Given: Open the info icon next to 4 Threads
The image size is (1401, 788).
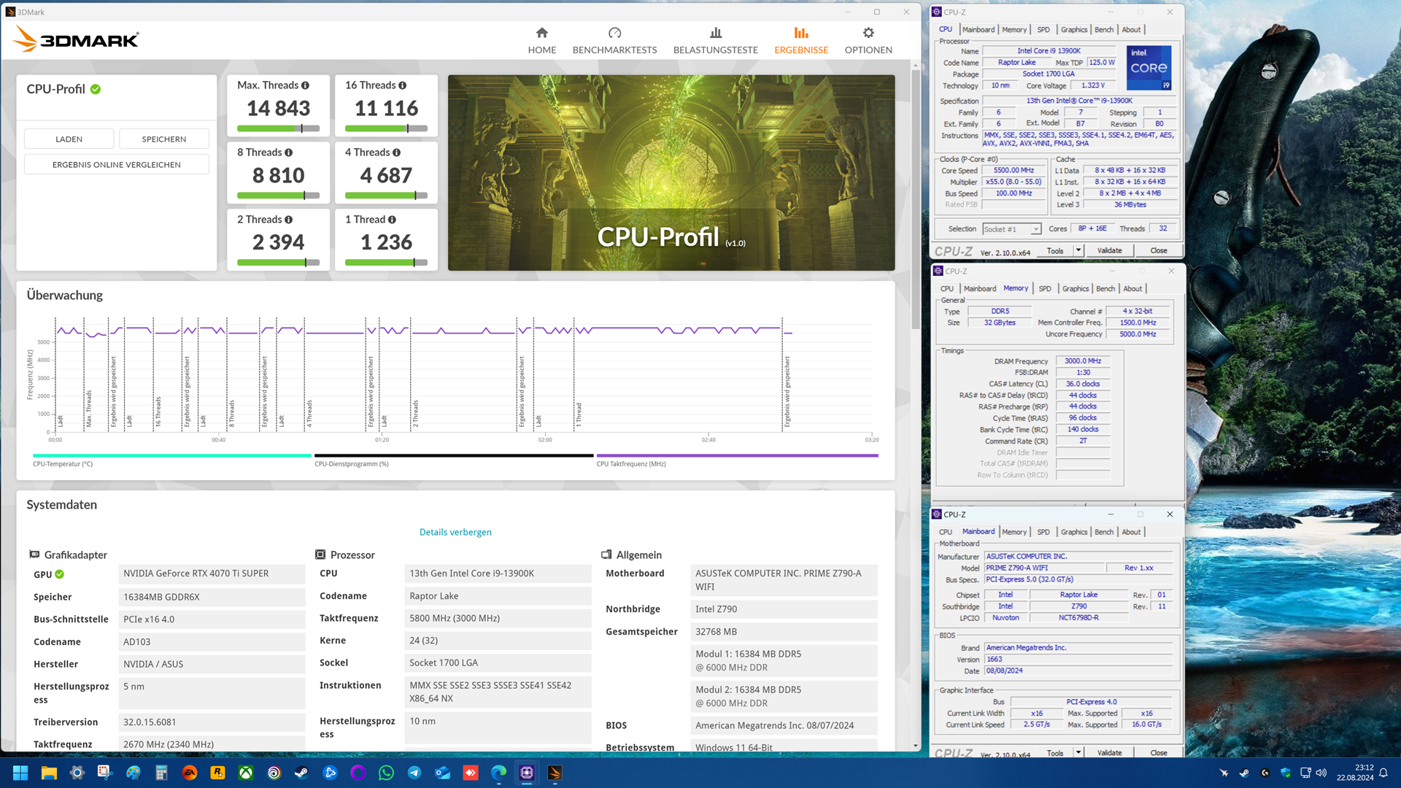Looking at the screenshot, I should [x=396, y=152].
